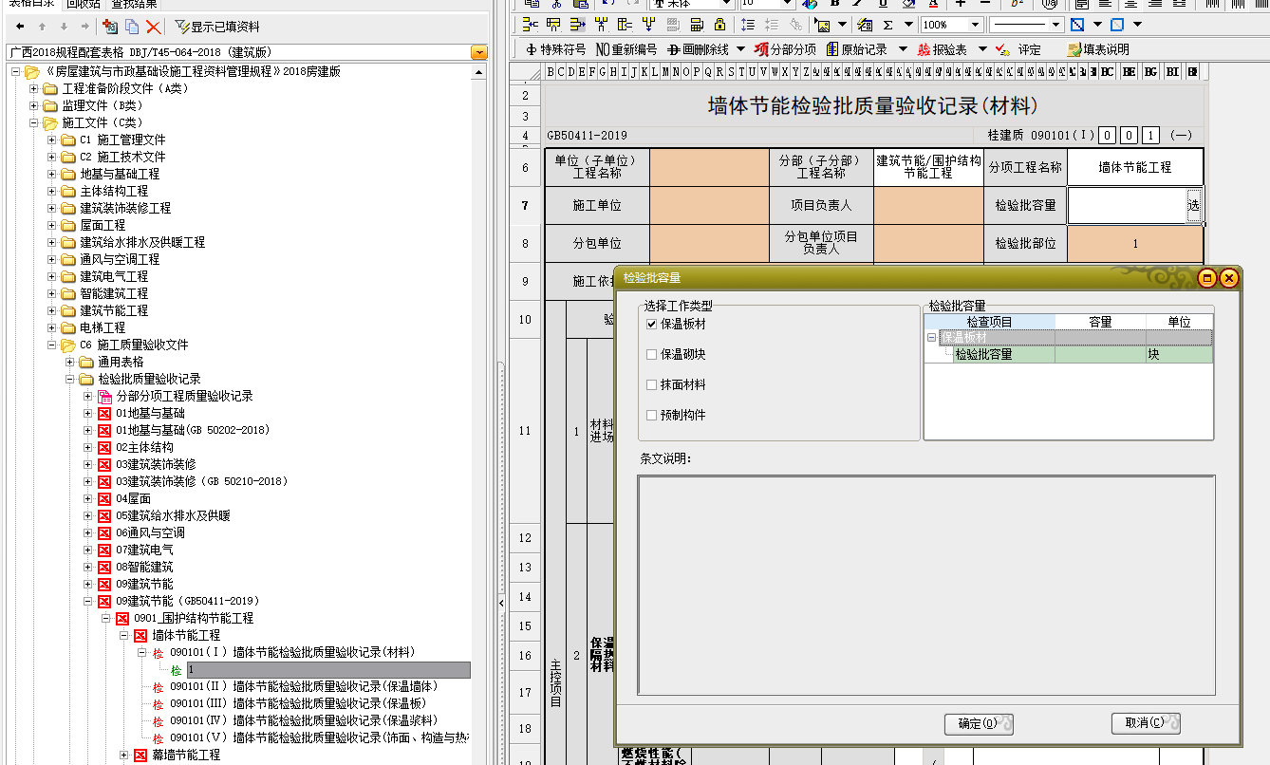Click the lock cells icon

[719, 25]
